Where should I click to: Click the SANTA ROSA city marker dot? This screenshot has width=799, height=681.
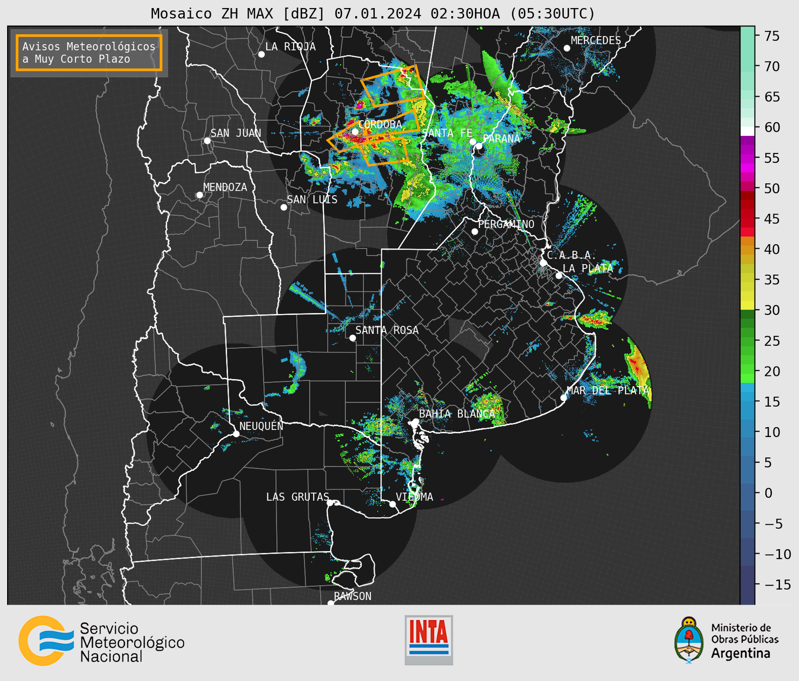click(352, 338)
